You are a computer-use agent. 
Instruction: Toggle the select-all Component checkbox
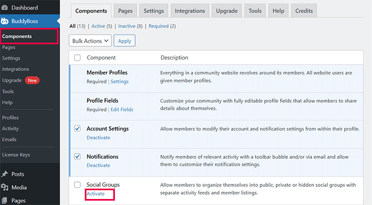(x=77, y=57)
